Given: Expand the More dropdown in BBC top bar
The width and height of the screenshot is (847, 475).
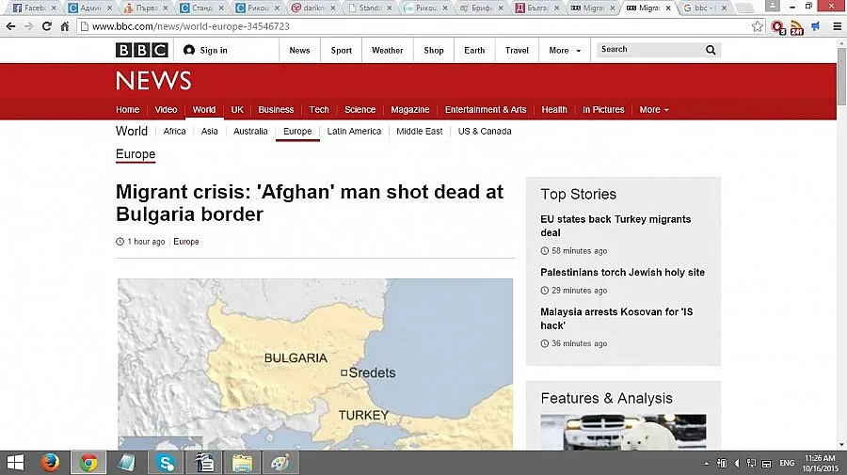Looking at the screenshot, I should (565, 51).
